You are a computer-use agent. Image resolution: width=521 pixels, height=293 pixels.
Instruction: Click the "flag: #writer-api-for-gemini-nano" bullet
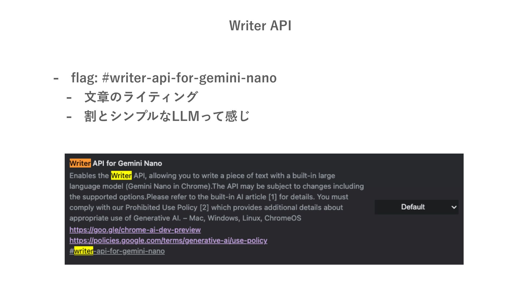[174, 78]
